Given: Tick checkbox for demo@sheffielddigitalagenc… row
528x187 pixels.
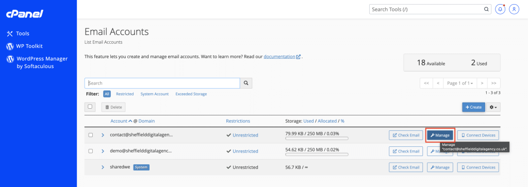Looking at the screenshot, I should [x=91, y=151].
